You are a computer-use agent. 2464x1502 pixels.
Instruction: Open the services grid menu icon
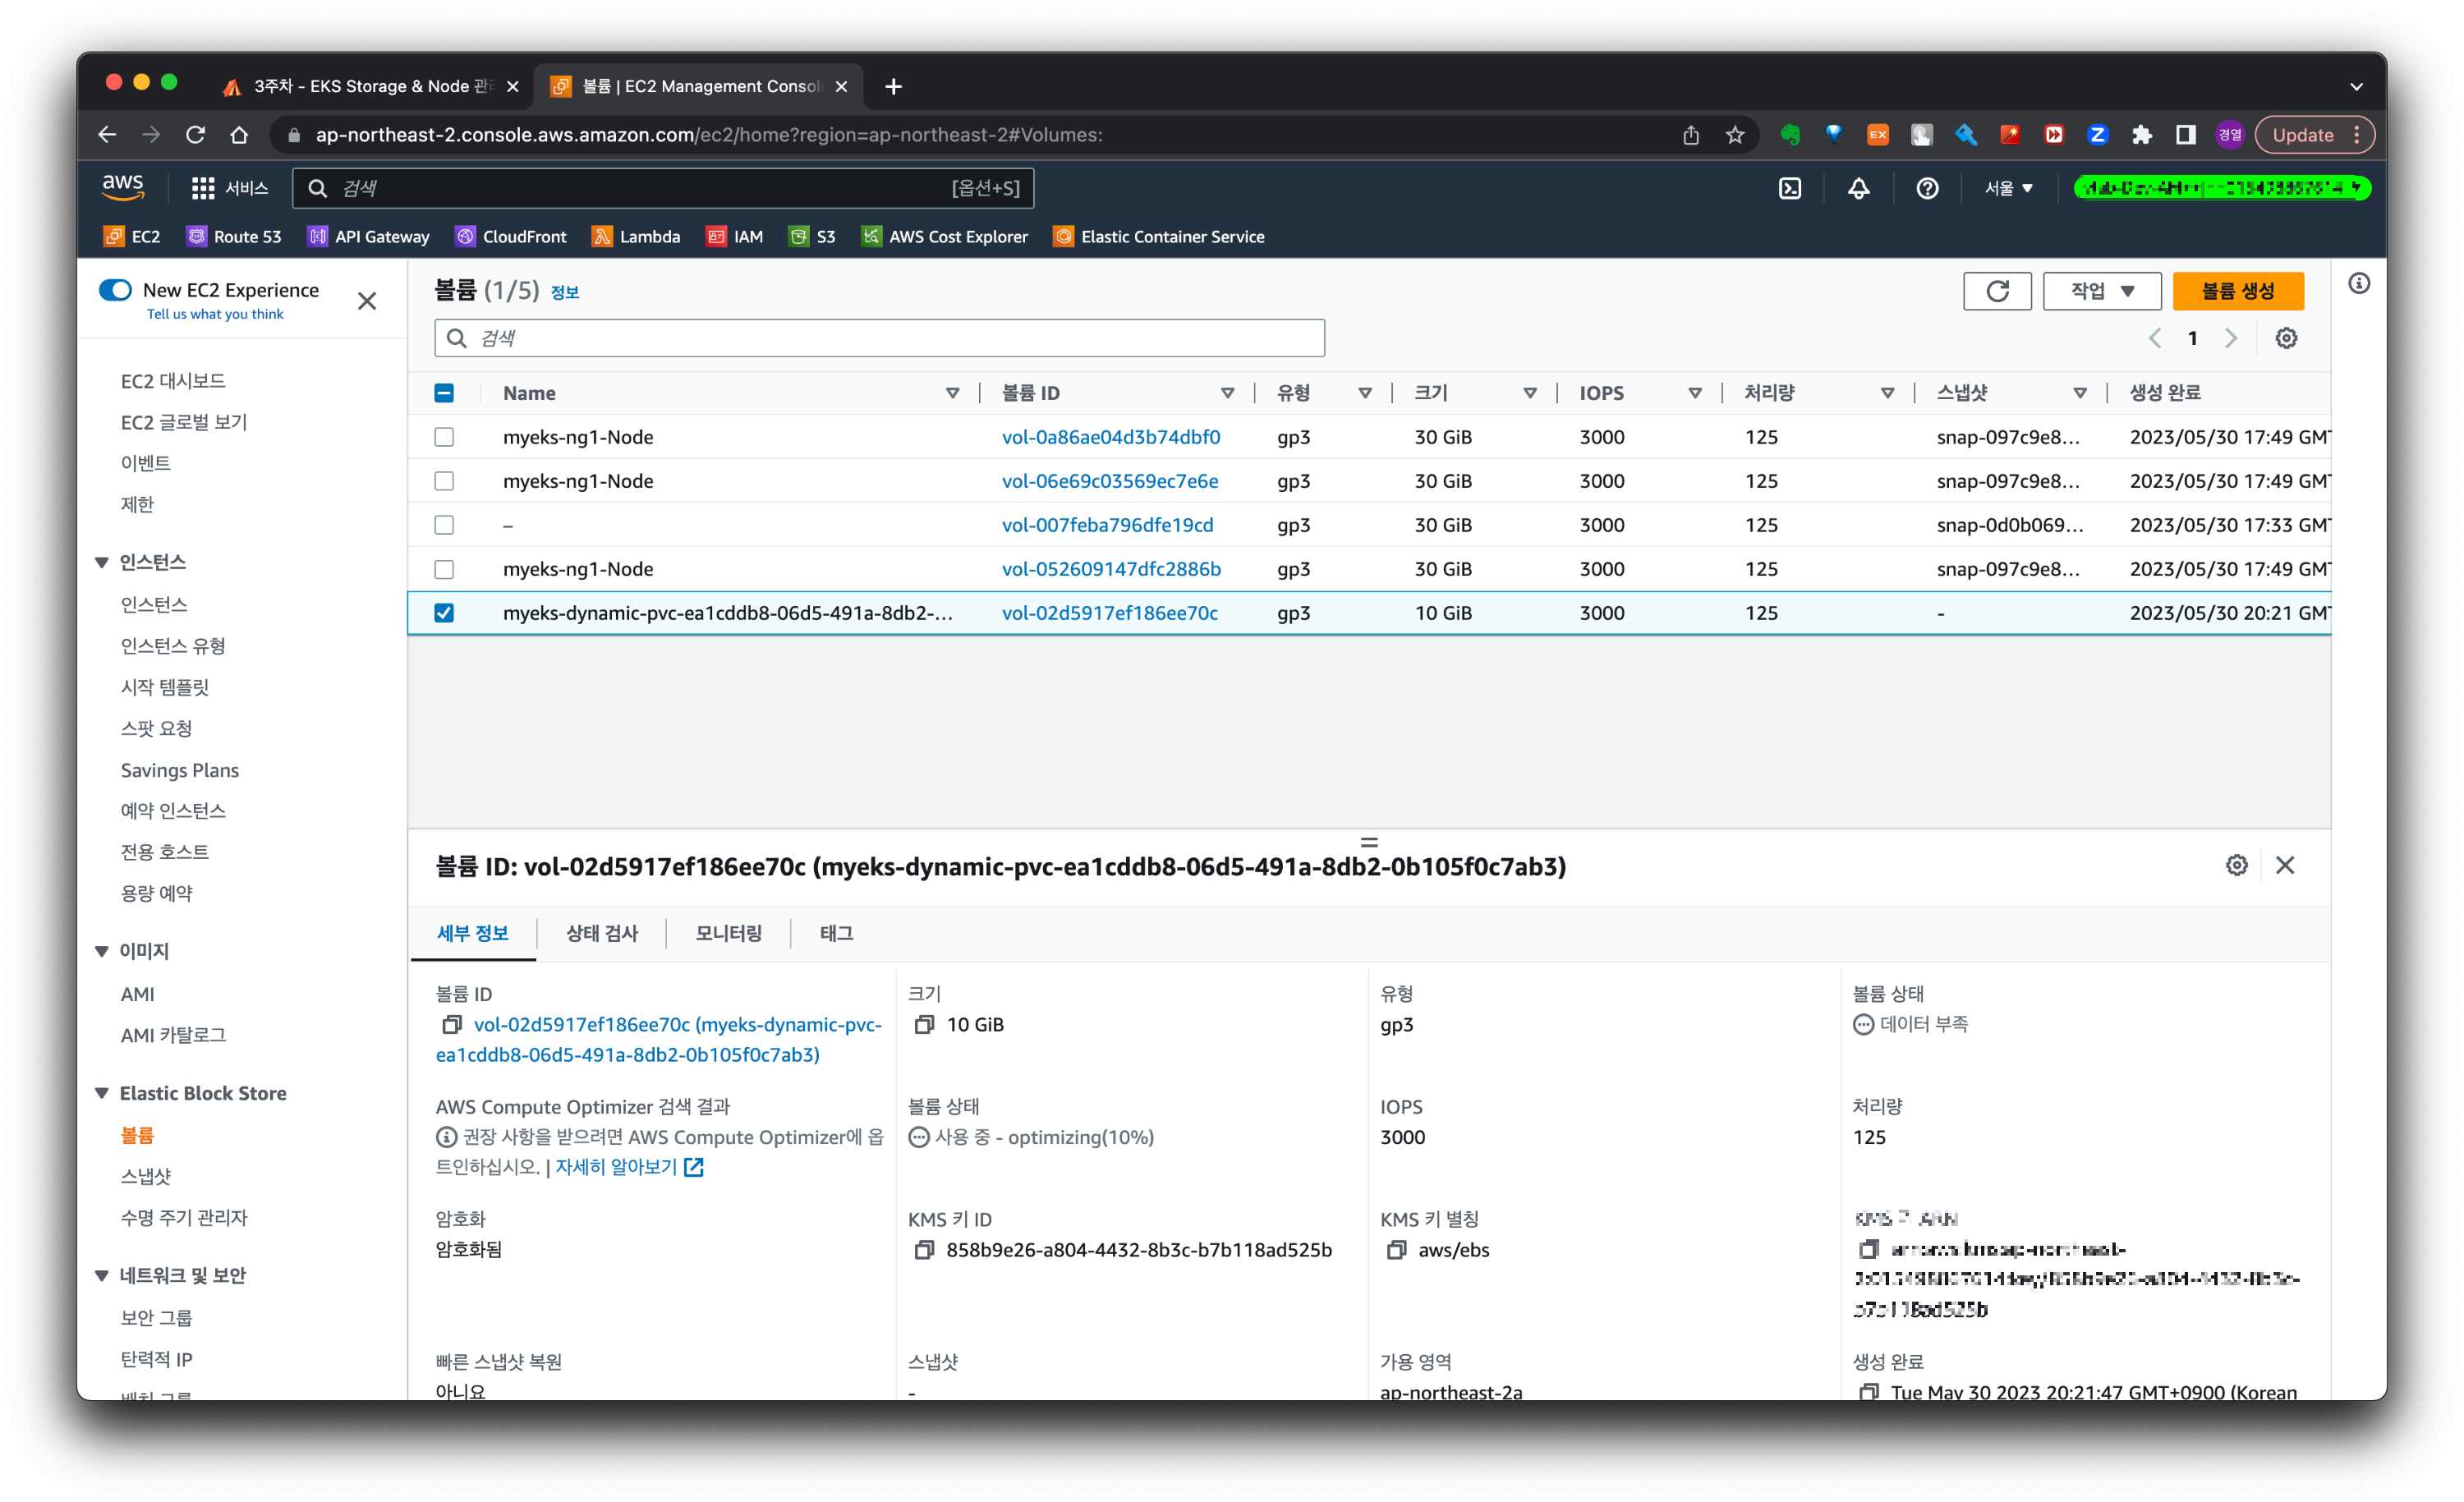tap(203, 188)
